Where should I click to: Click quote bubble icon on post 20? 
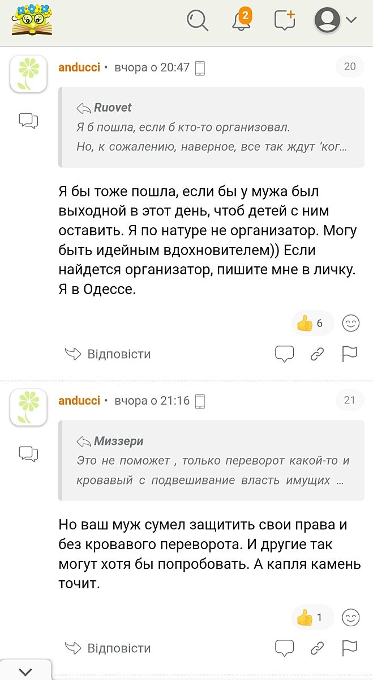click(x=284, y=354)
